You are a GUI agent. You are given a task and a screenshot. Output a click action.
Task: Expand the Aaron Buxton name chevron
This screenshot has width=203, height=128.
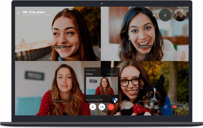[x=65, y=101]
